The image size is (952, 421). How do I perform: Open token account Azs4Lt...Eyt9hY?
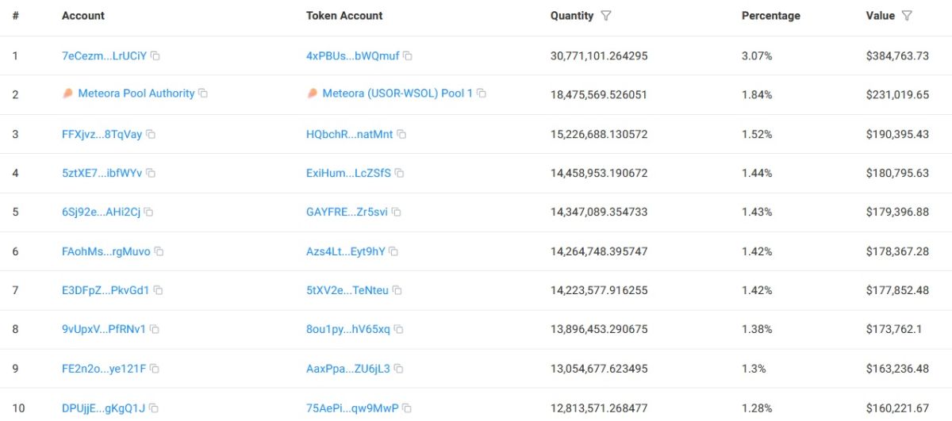click(x=345, y=251)
